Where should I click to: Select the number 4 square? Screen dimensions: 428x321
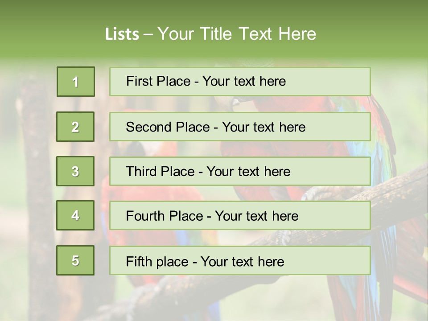[x=75, y=215]
